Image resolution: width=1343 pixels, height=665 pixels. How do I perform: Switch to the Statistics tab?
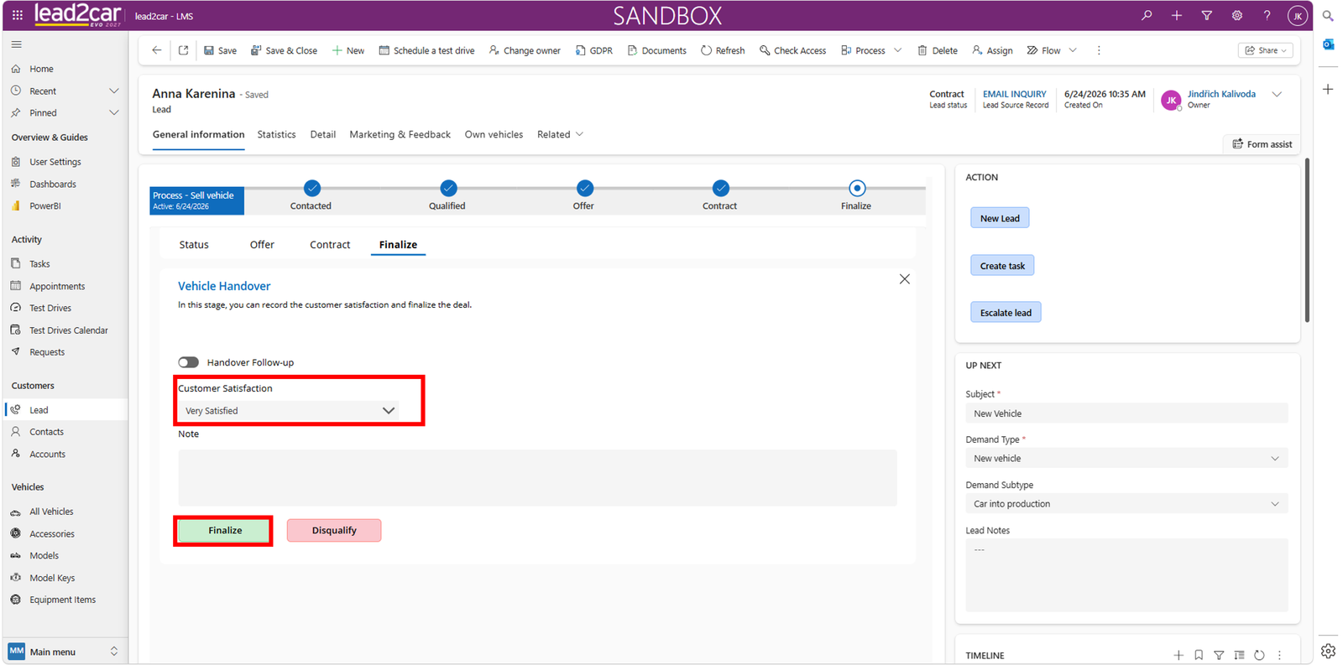pyautogui.click(x=276, y=134)
